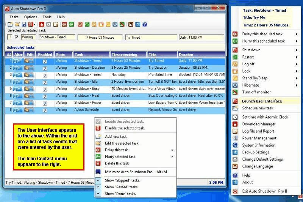
Task: Toggle Enabled checkbox for Action Schedule row
Action: [45, 110]
